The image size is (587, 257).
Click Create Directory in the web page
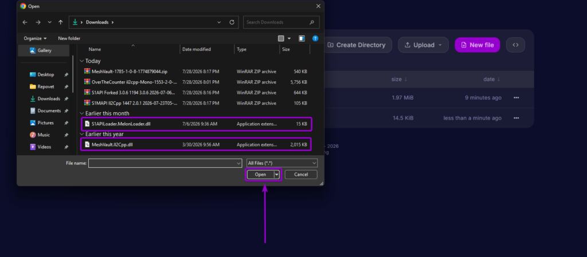click(x=357, y=45)
